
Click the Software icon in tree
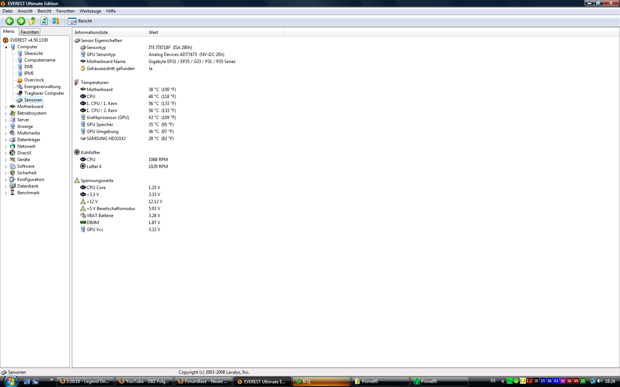(x=13, y=166)
